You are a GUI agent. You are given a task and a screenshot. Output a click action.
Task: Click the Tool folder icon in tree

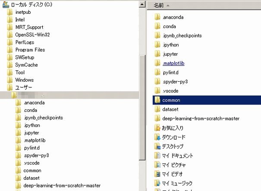10,73
